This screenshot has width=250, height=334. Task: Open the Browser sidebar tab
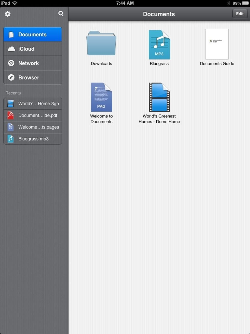[x=33, y=77]
